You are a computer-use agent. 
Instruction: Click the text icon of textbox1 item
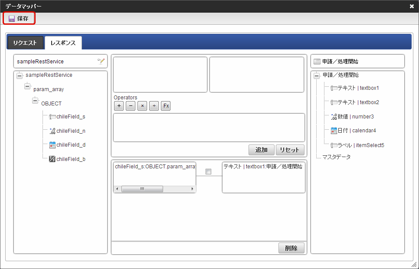coord(334,88)
